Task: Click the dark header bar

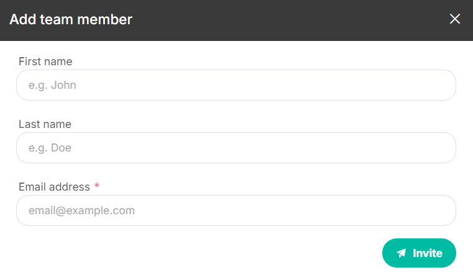Action: coord(236,20)
